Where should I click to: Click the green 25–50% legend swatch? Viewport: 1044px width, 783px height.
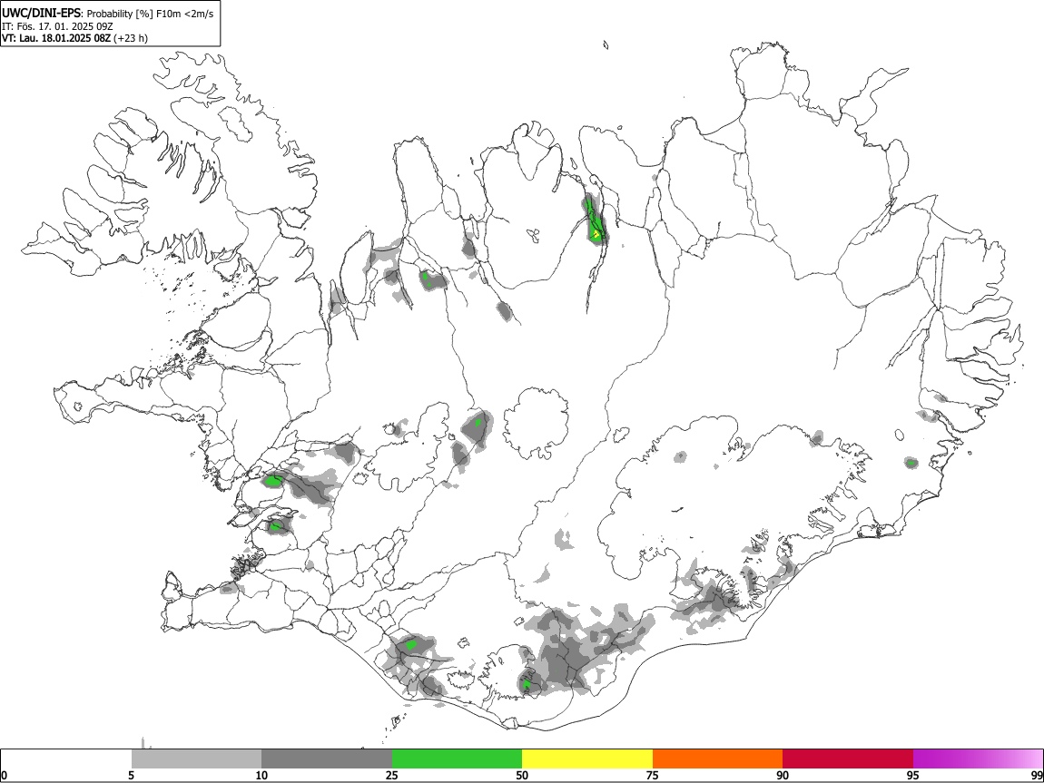[x=457, y=759]
